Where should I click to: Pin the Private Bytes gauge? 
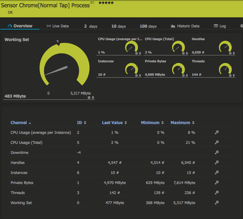point(187,75)
